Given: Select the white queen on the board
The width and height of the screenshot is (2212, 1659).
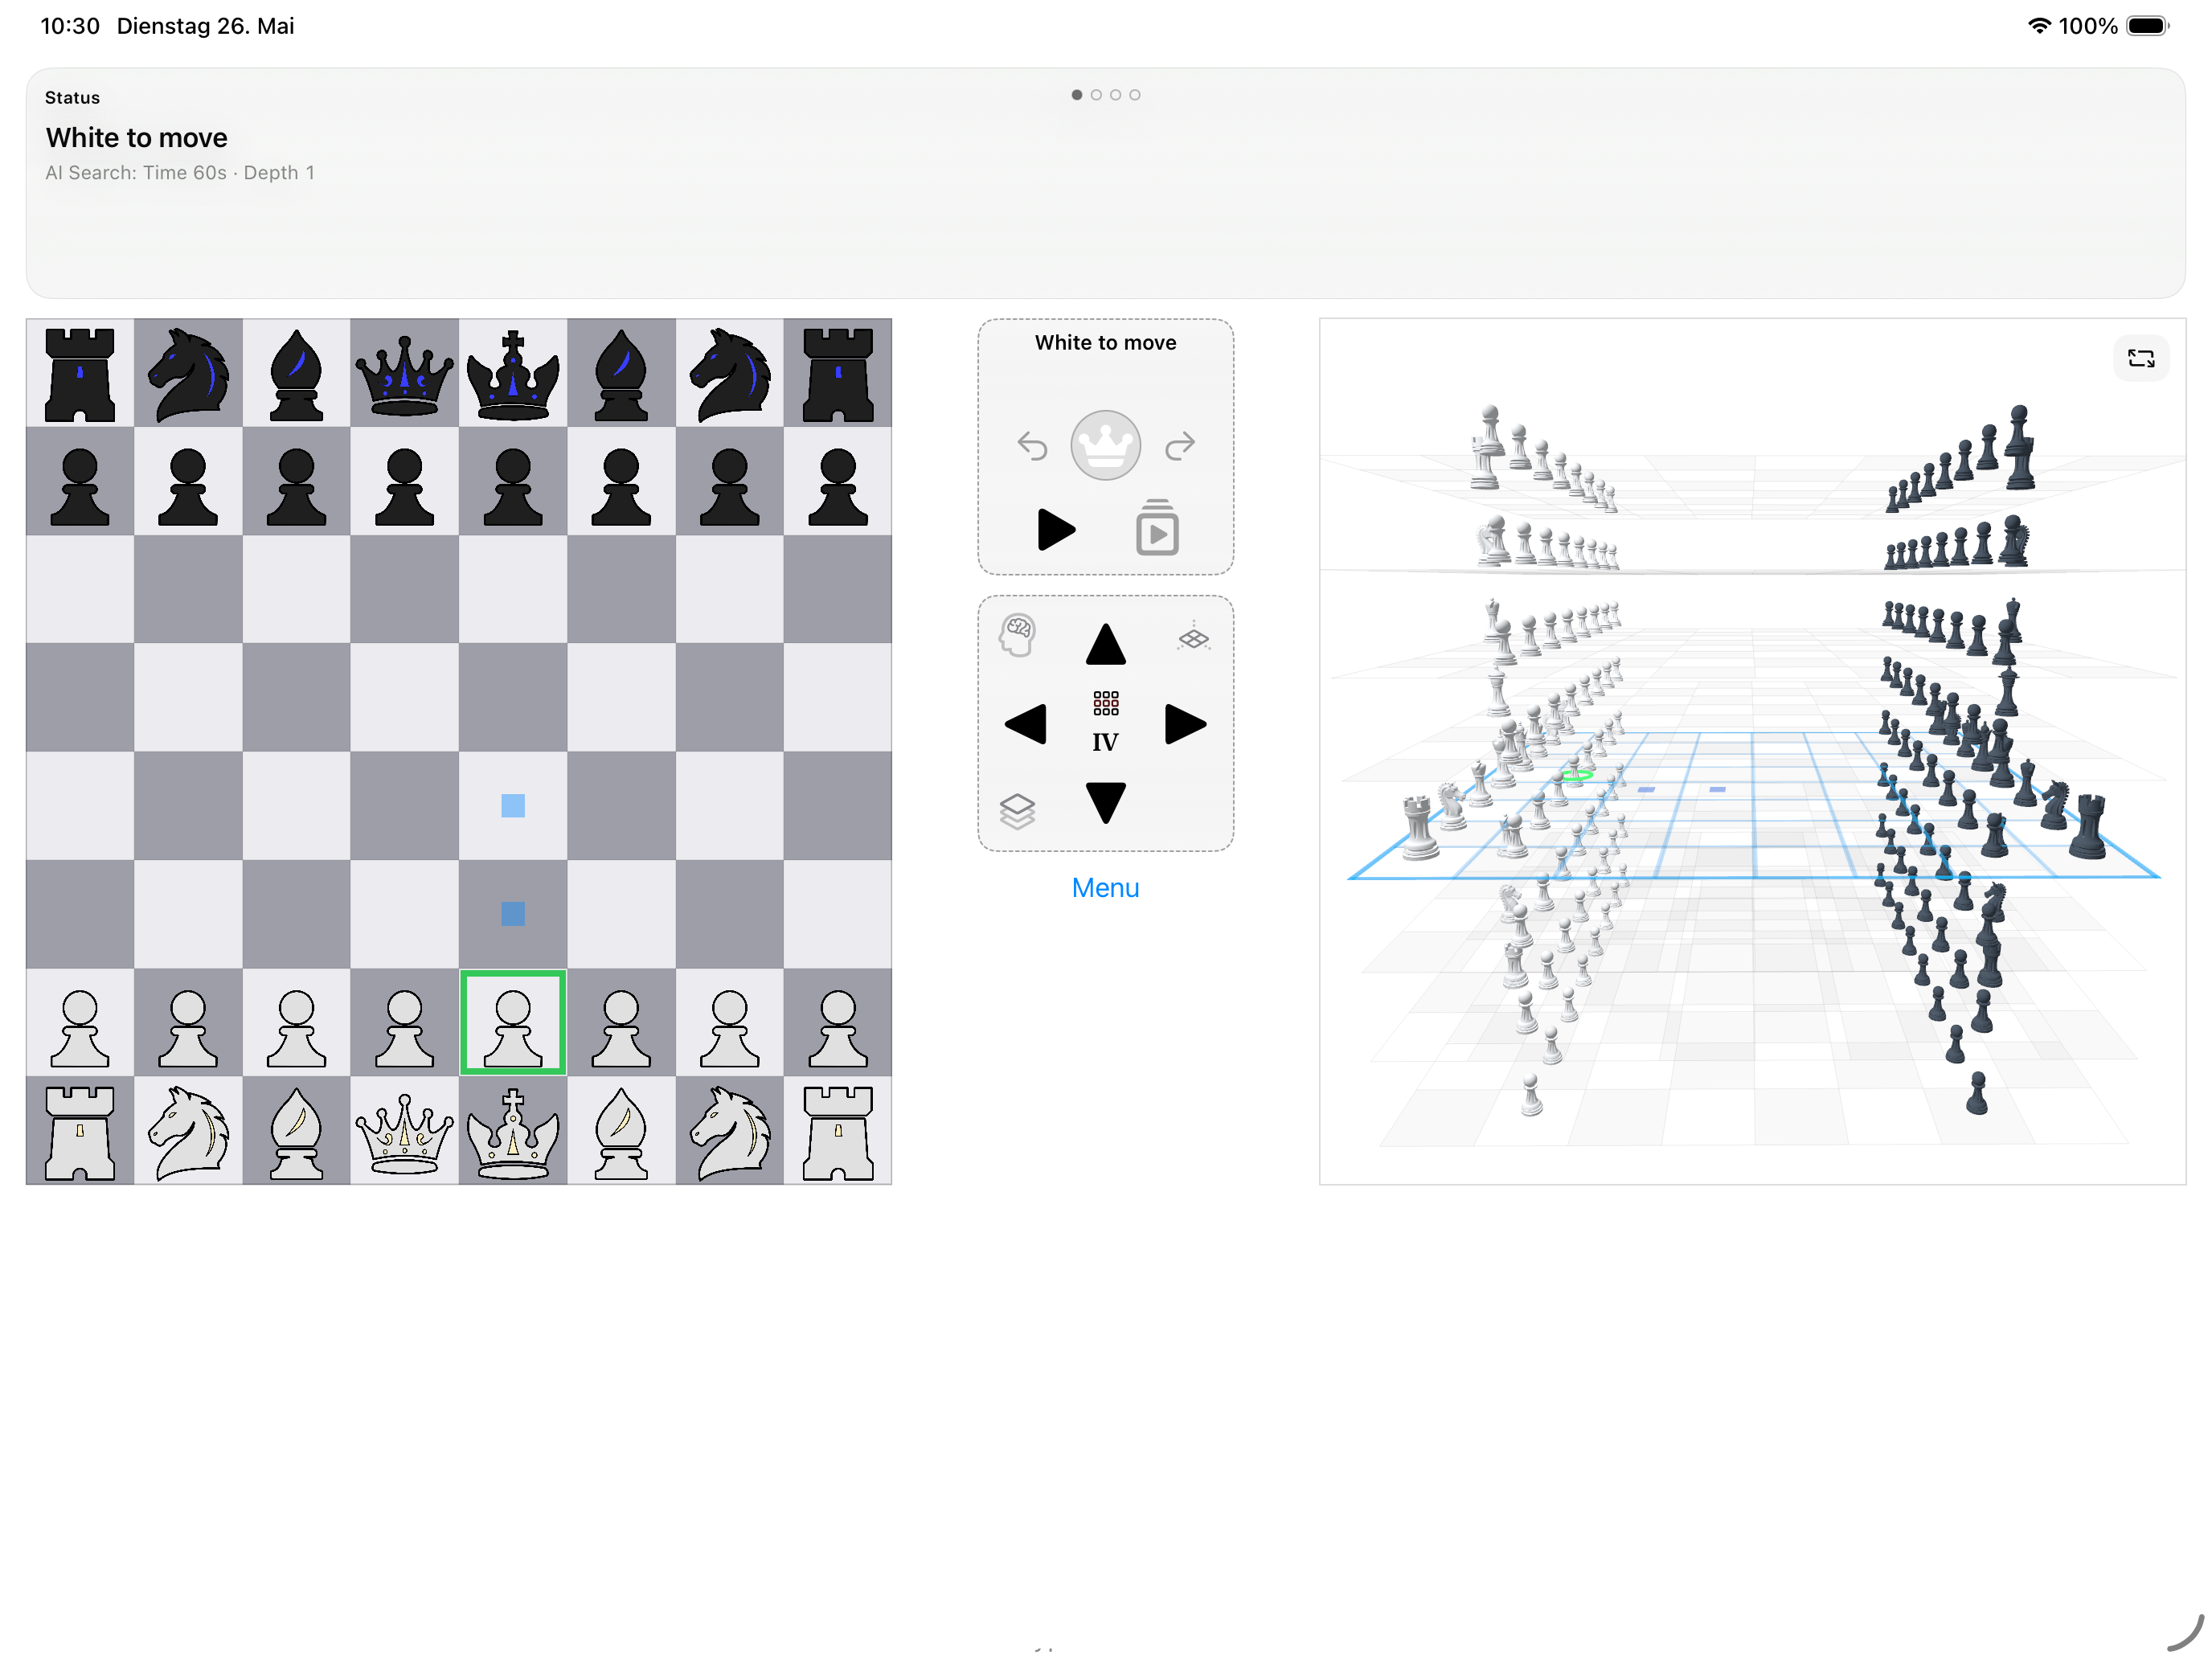Looking at the screenshot, I should tap(404, 1131).
